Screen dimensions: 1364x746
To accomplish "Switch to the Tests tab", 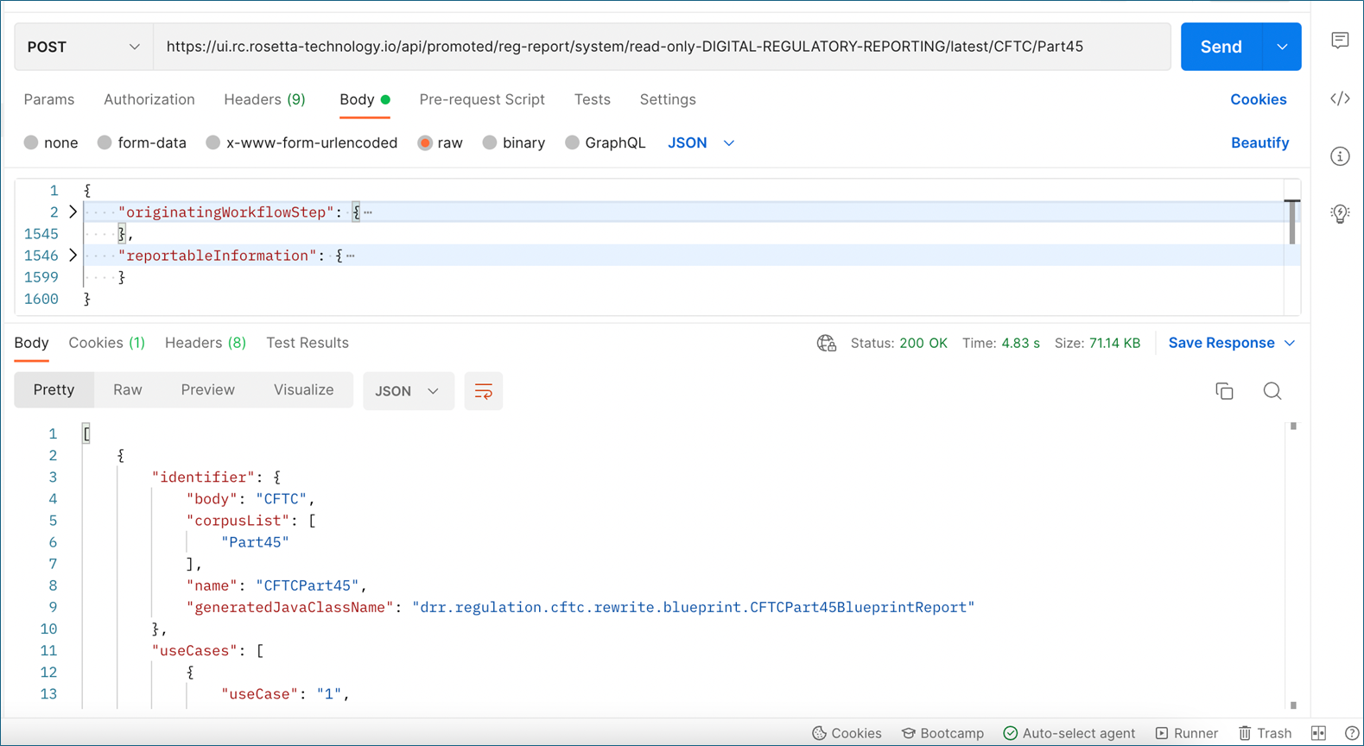I will click(x=593, y=99).
